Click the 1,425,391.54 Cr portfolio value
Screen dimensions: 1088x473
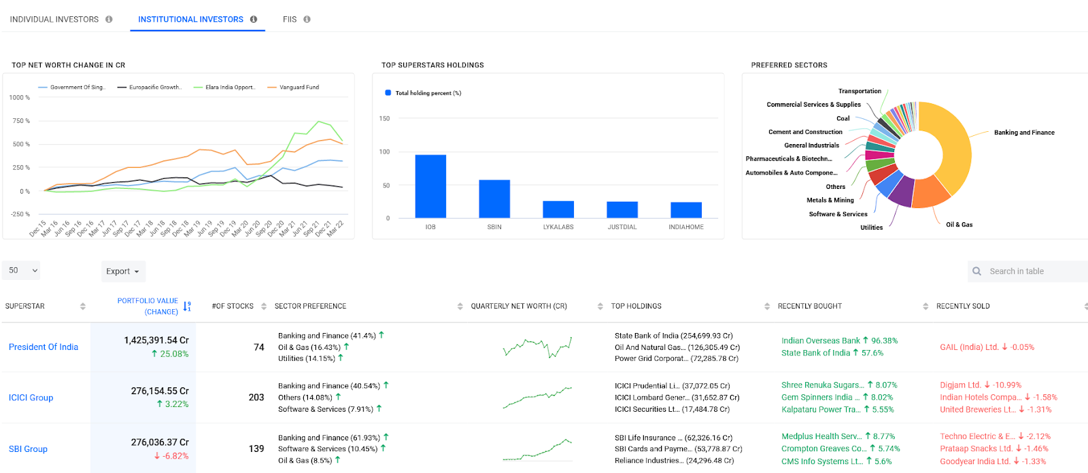coord(156,340)
